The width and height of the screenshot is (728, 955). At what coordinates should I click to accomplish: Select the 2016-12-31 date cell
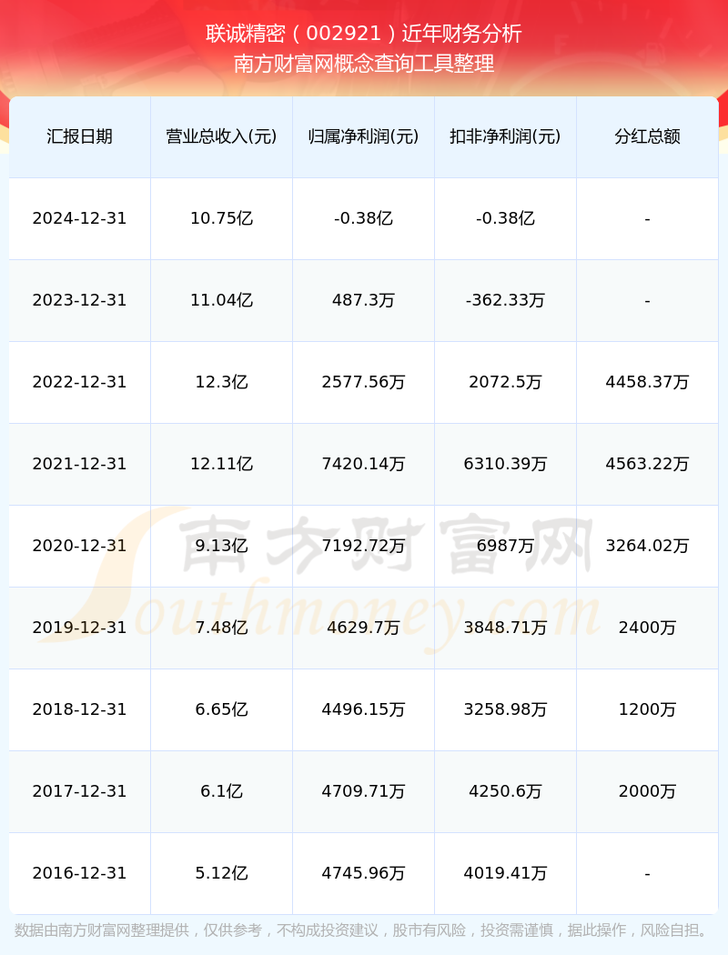79,873
